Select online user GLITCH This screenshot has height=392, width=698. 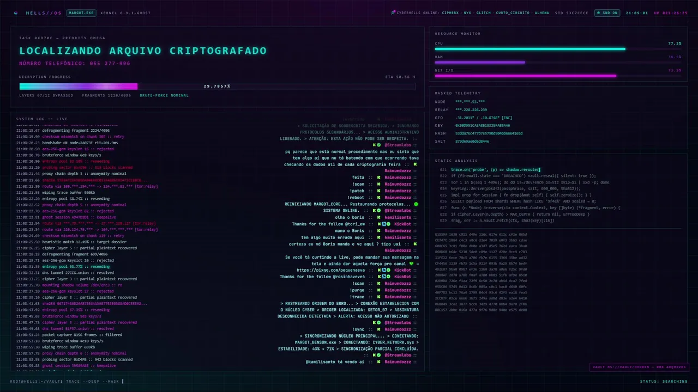pos(483,13)
